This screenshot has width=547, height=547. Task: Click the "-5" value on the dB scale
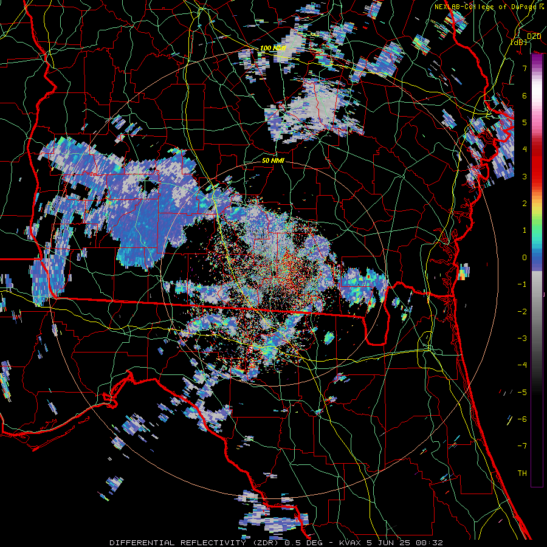pos(522,393)
